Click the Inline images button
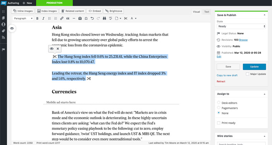 23,11
